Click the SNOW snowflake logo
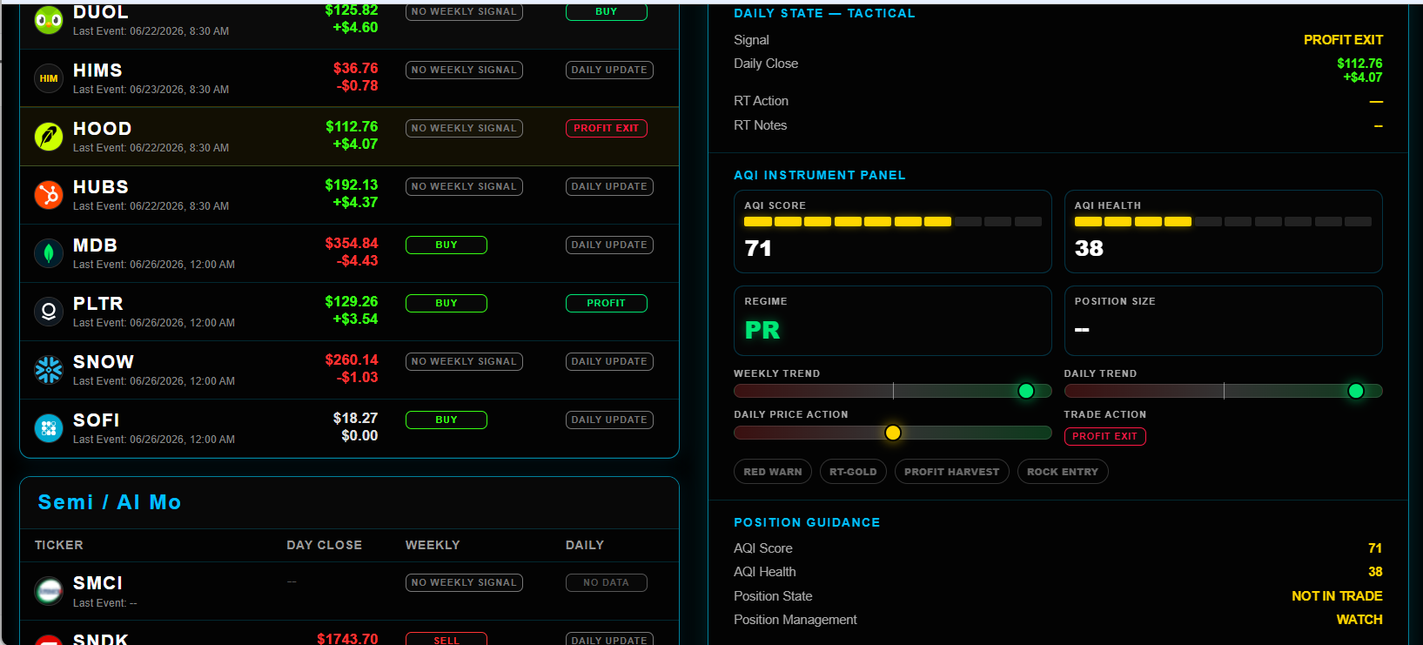The width and height of the screenshot is (1423, 645). point(49,370)
